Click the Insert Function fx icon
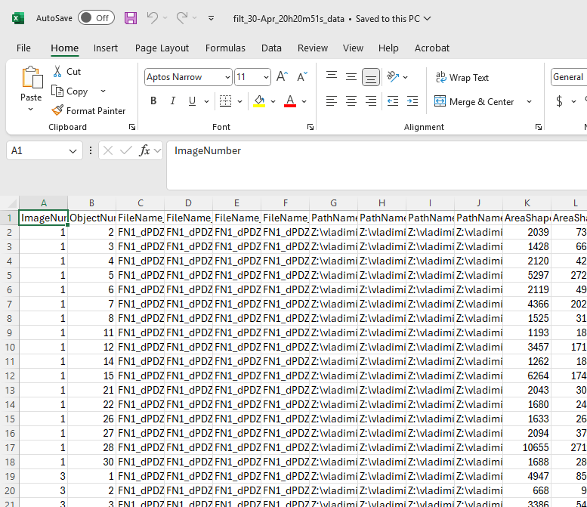 pos(145,150)
